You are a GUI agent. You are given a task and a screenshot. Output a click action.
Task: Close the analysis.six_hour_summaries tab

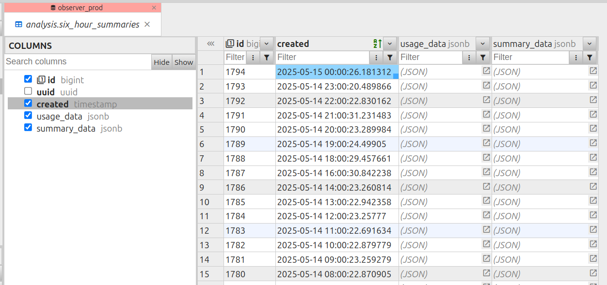[147, 25]
